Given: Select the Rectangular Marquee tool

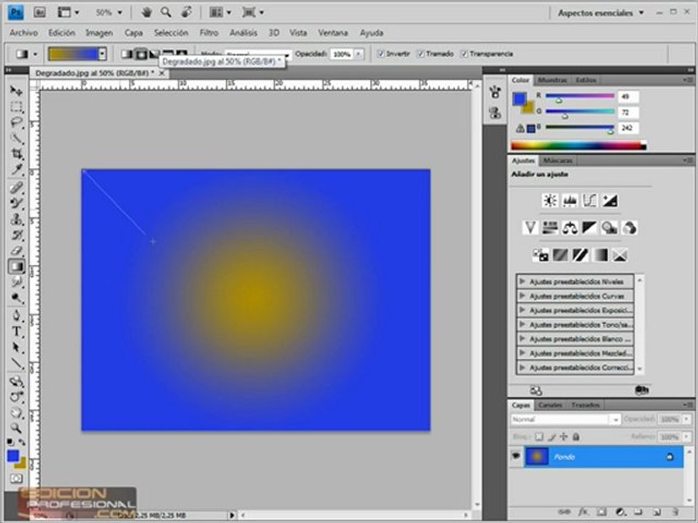Looking at the screenshot, I should click(x=17, y=108).
